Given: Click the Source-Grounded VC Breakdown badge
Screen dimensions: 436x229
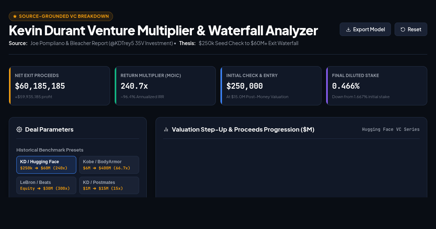Looking at the screenshot, I should pos(61,16).
